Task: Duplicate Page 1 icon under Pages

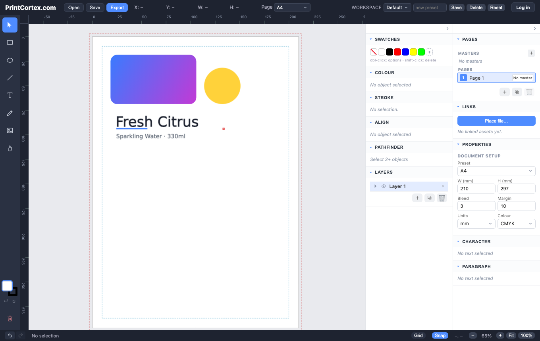Action: (x=517, y=92)
